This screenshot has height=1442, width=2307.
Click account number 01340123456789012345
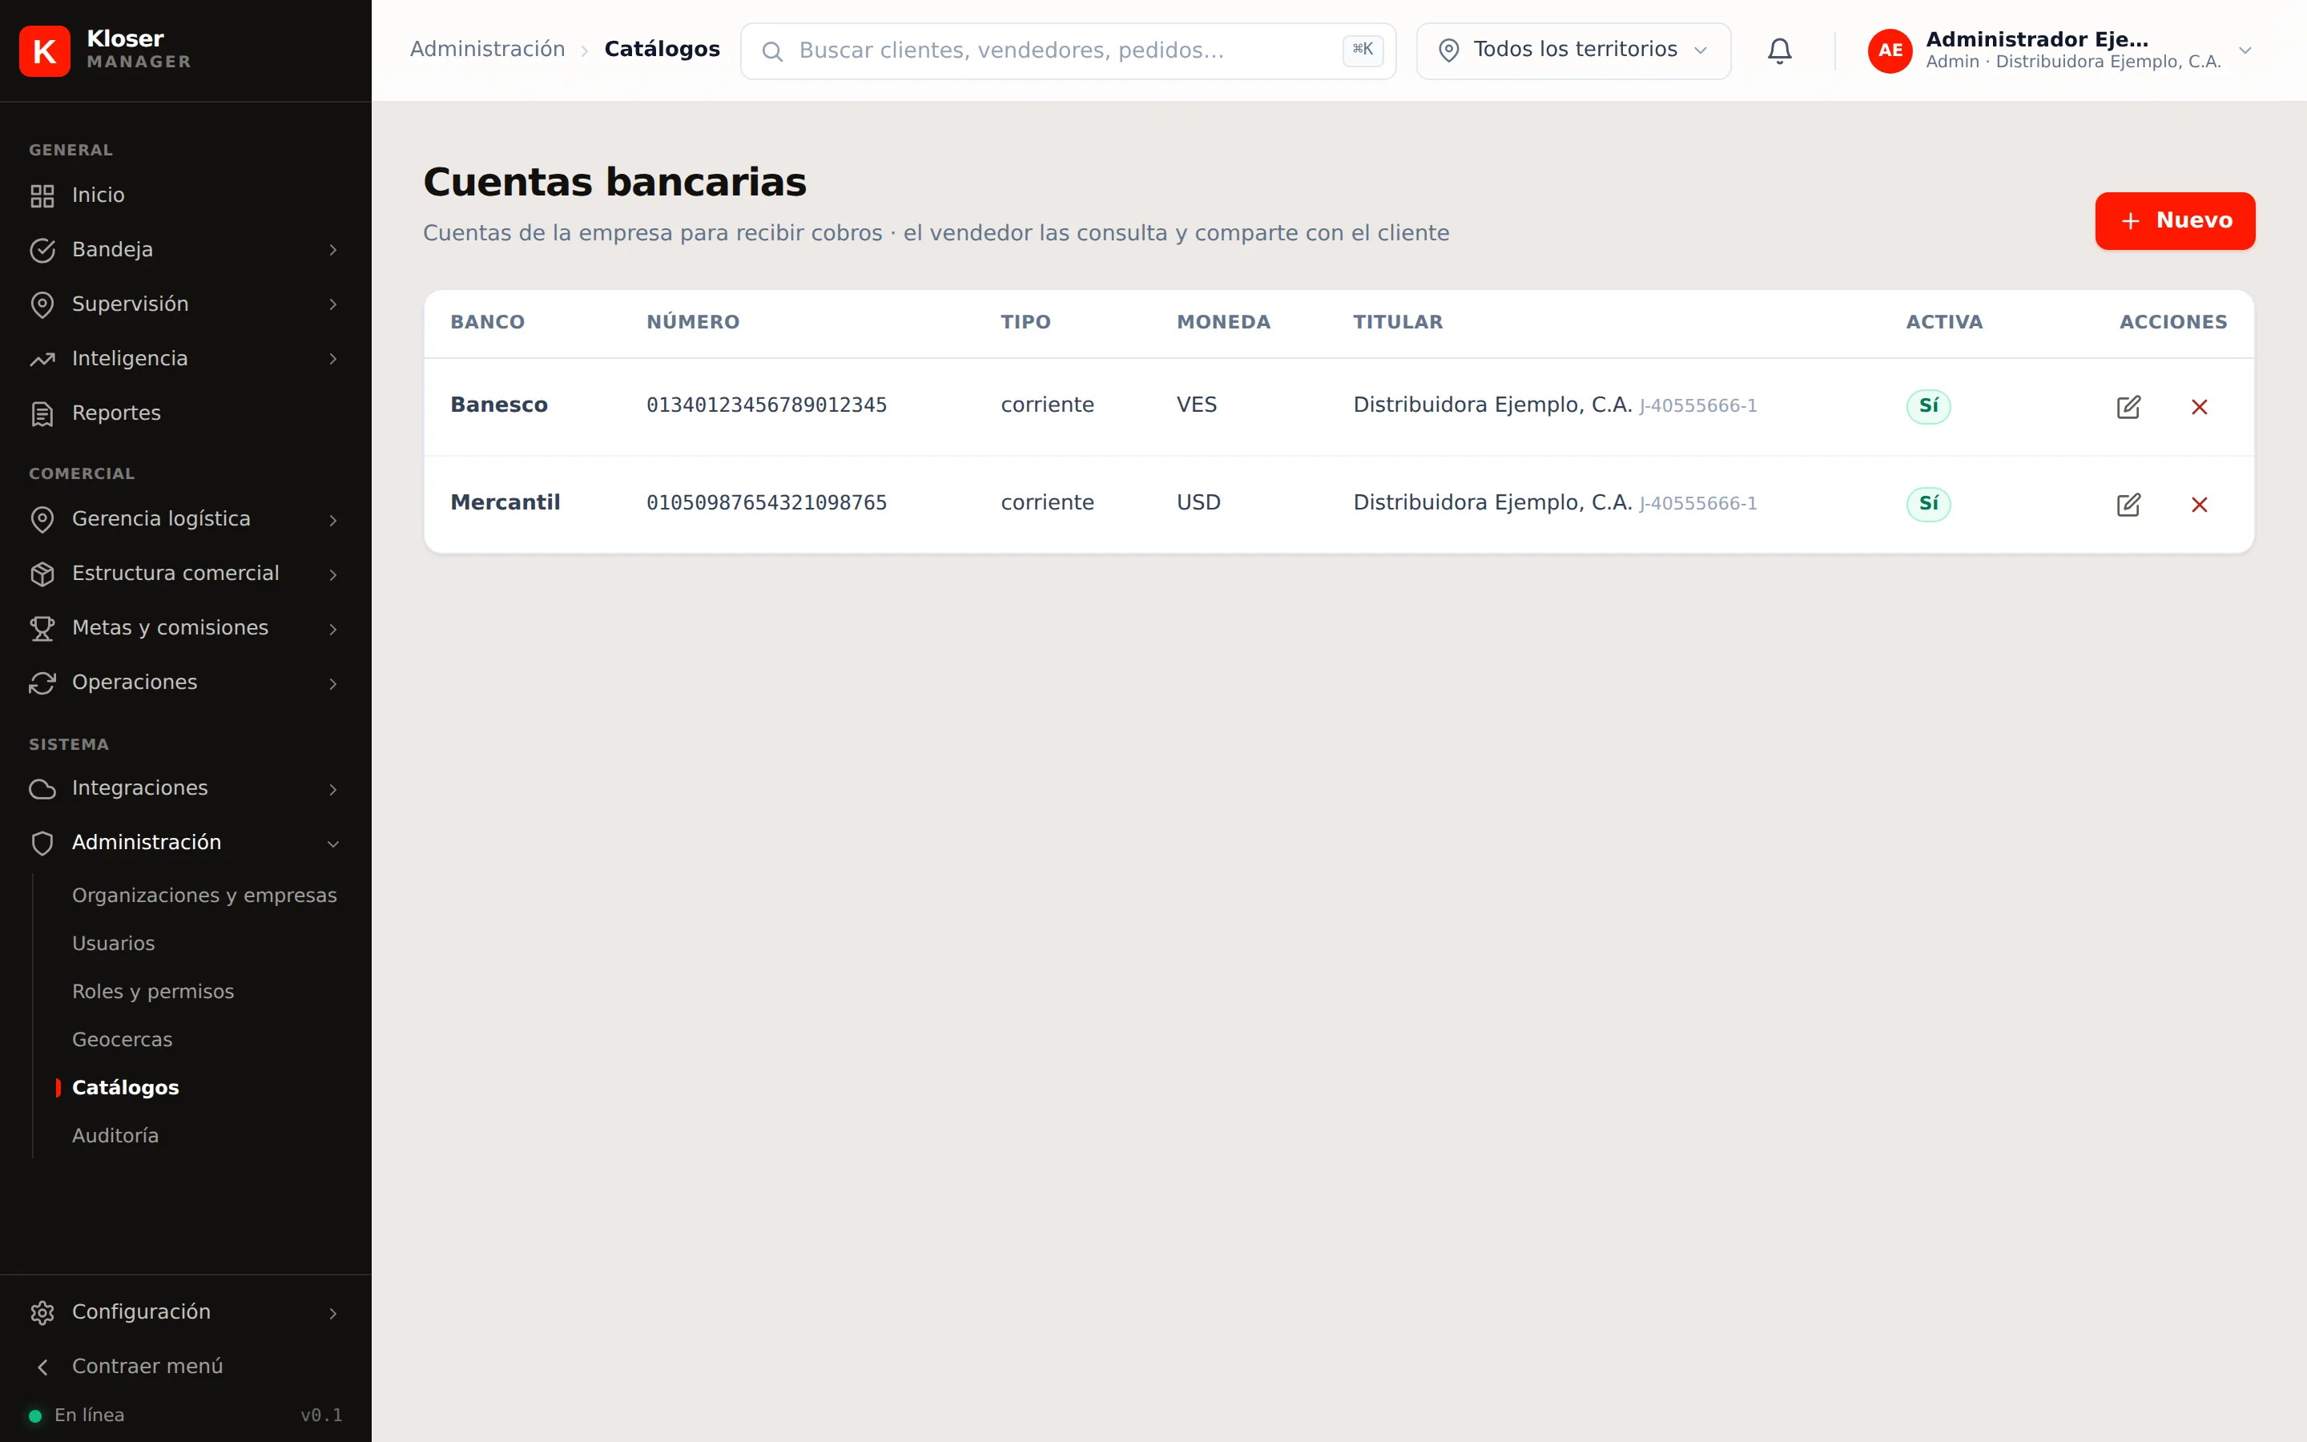[x=767, y=405]
